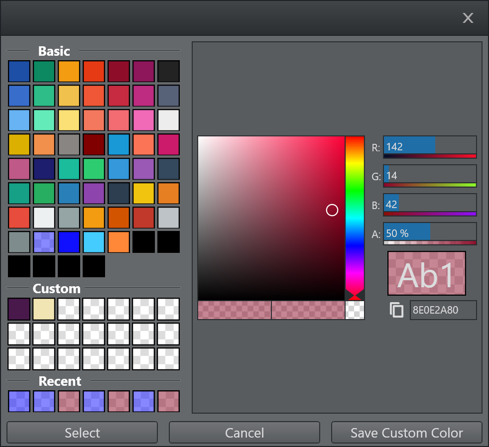Edit the B value field showing 42
Screen dimensions: 489x447
[x=430, y=204]
